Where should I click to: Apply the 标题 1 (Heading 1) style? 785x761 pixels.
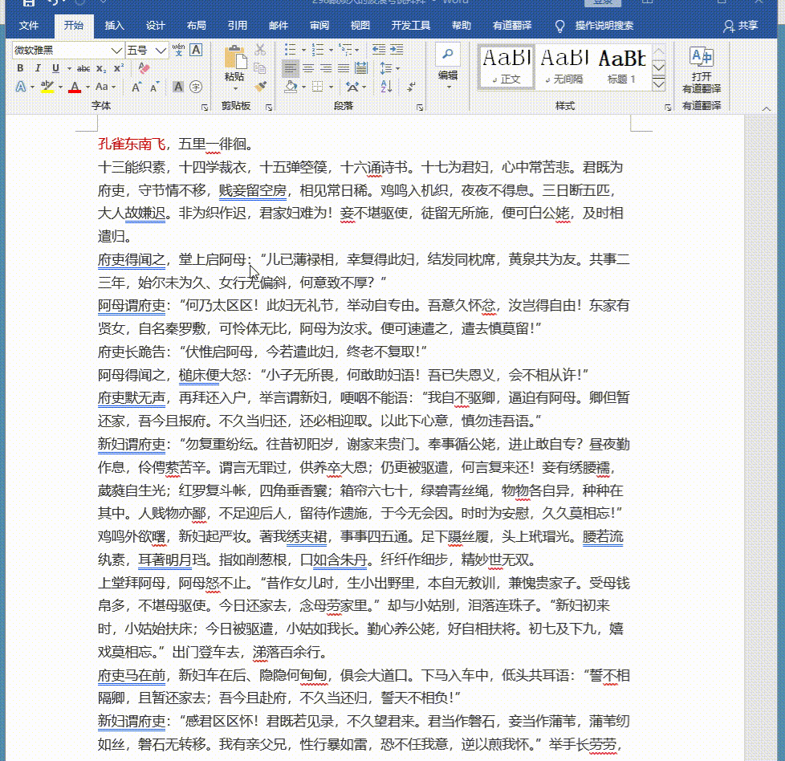(622, 67)
